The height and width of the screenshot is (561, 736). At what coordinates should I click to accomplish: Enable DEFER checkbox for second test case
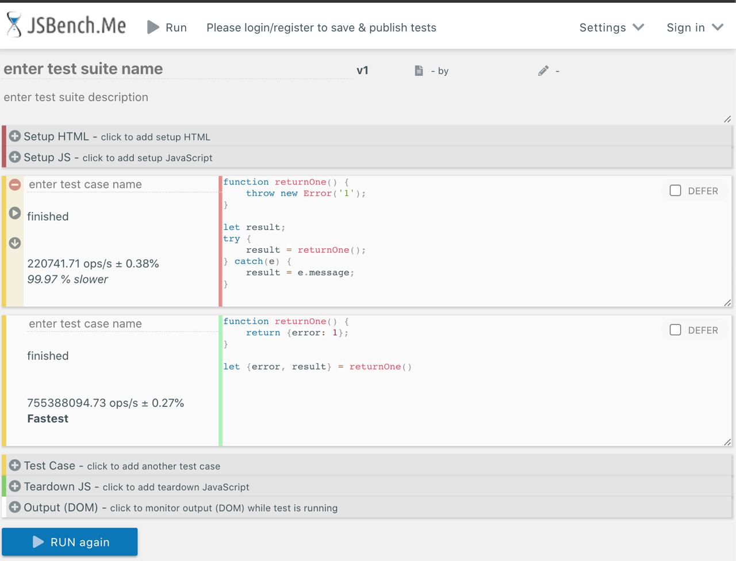[x=676, y=330]
